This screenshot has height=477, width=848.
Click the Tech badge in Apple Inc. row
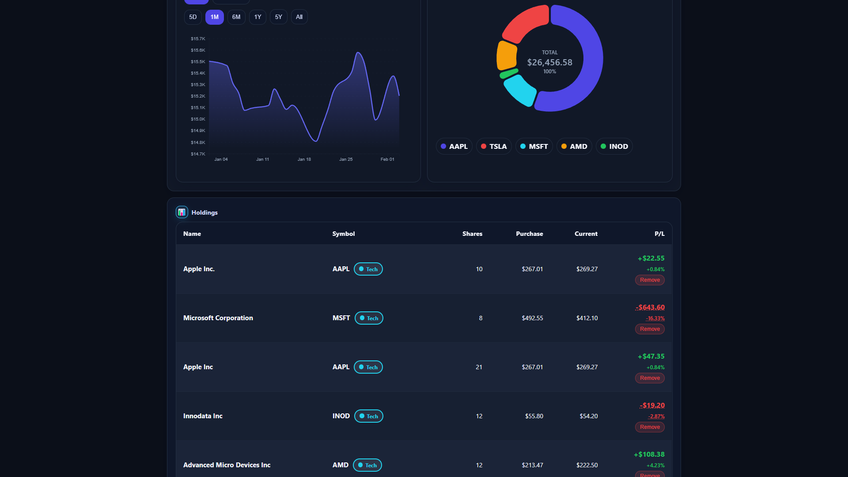coord(368,269)
